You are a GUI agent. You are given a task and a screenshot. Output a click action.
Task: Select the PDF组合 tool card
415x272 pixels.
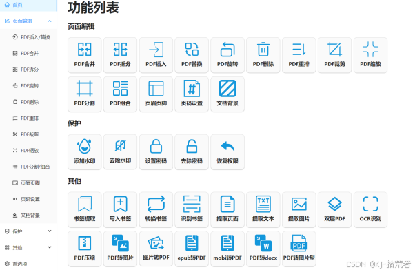[120, 94]
